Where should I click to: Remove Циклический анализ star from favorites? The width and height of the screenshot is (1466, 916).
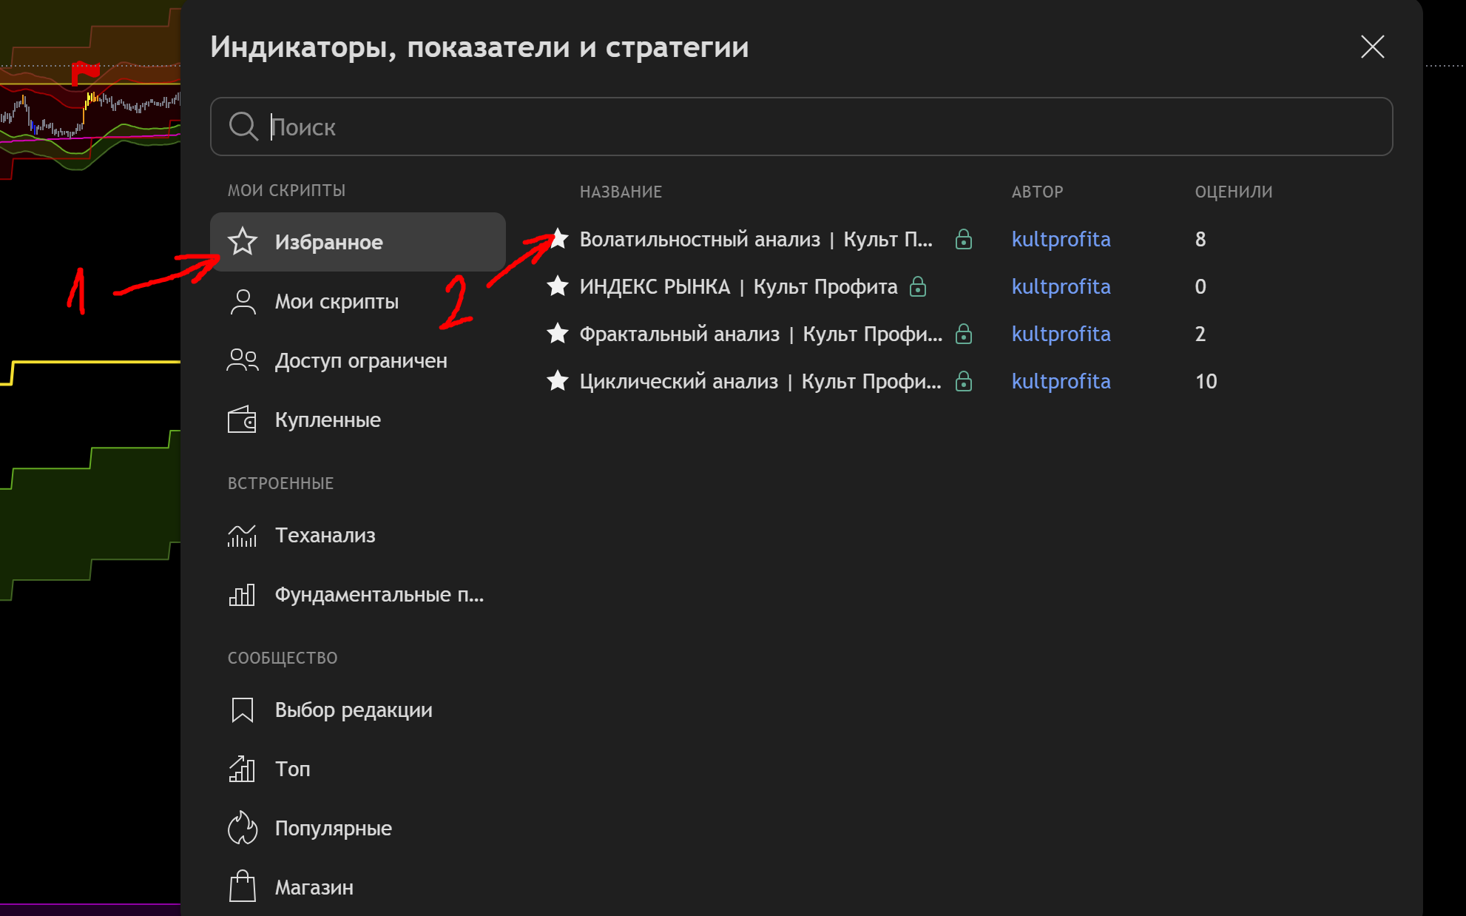tap(558, 381)
